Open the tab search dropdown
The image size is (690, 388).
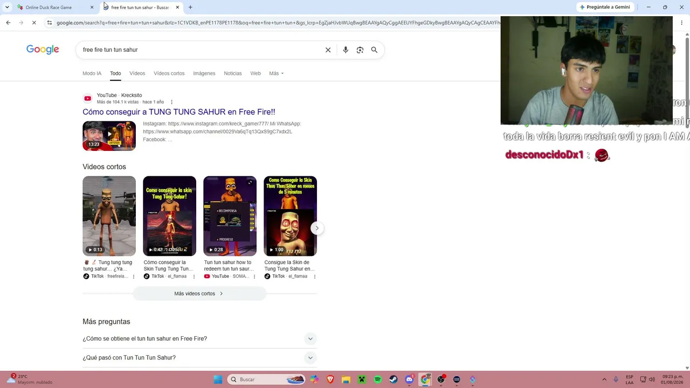(6, 8)
